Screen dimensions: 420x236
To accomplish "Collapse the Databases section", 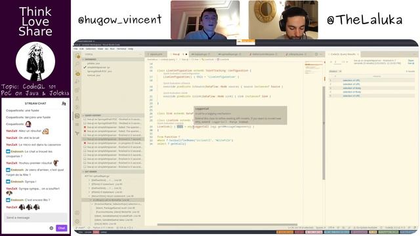I will pyautogui.click(x=113, y=60).
